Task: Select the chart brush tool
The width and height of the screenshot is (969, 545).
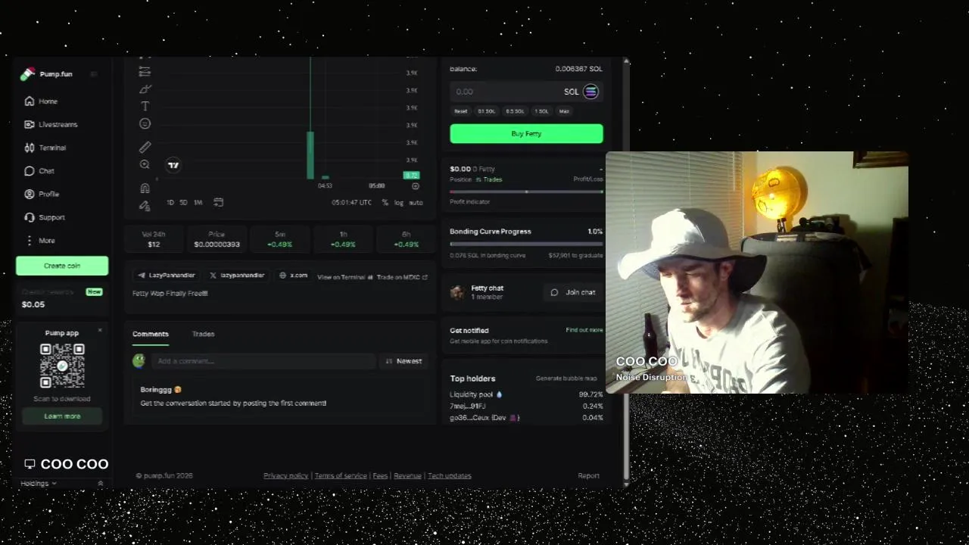Action: (145, 89)
